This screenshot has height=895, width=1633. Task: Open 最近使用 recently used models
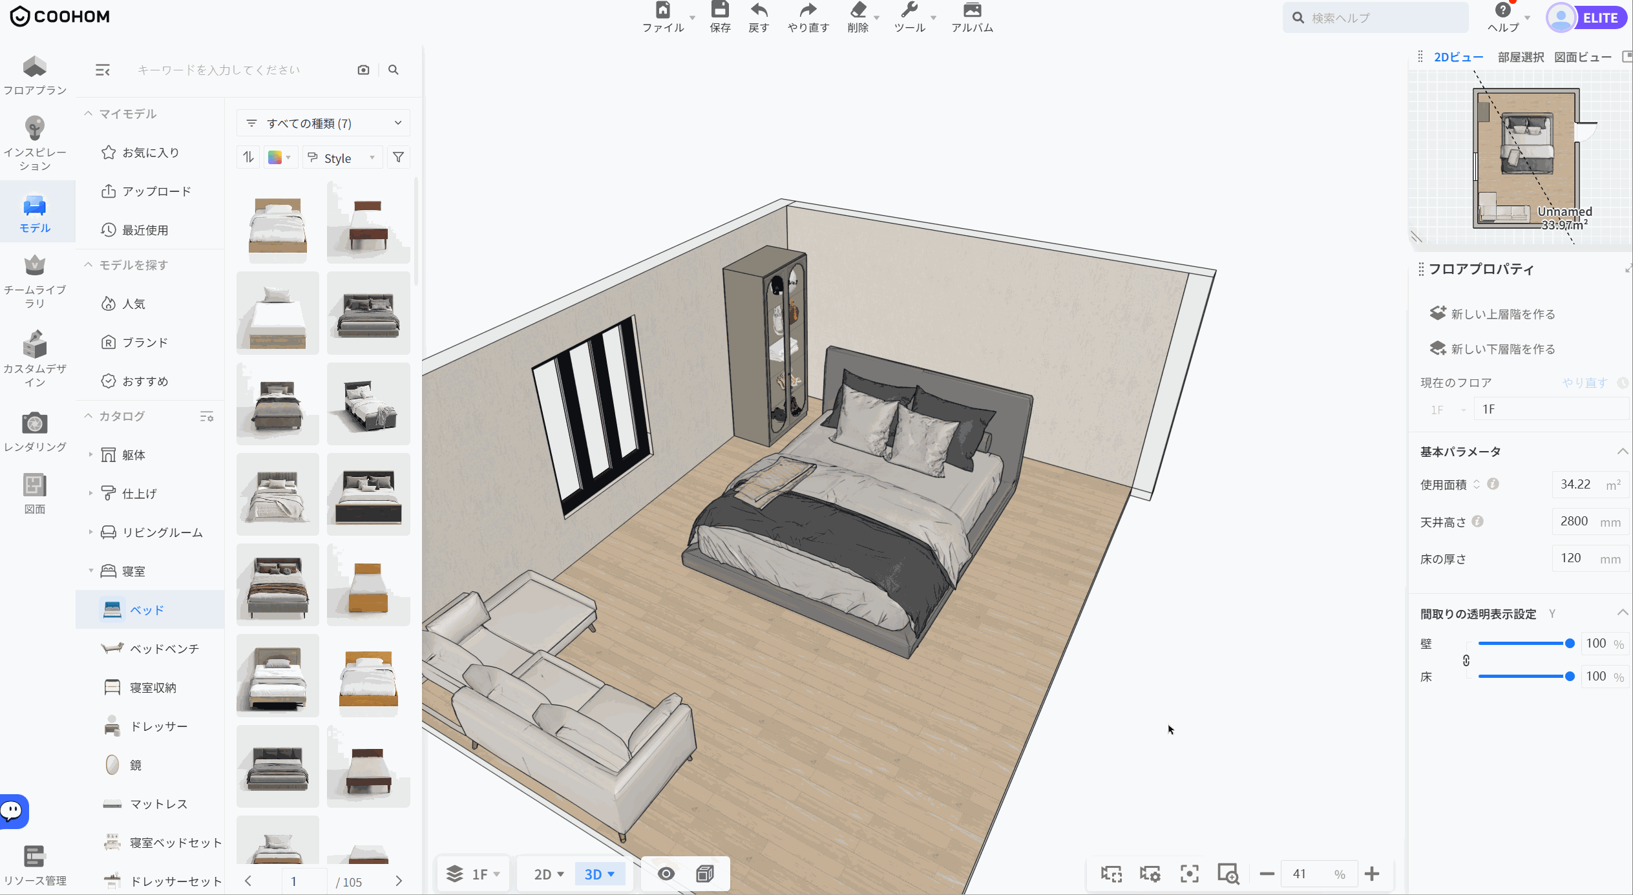[x=150, y=230]
